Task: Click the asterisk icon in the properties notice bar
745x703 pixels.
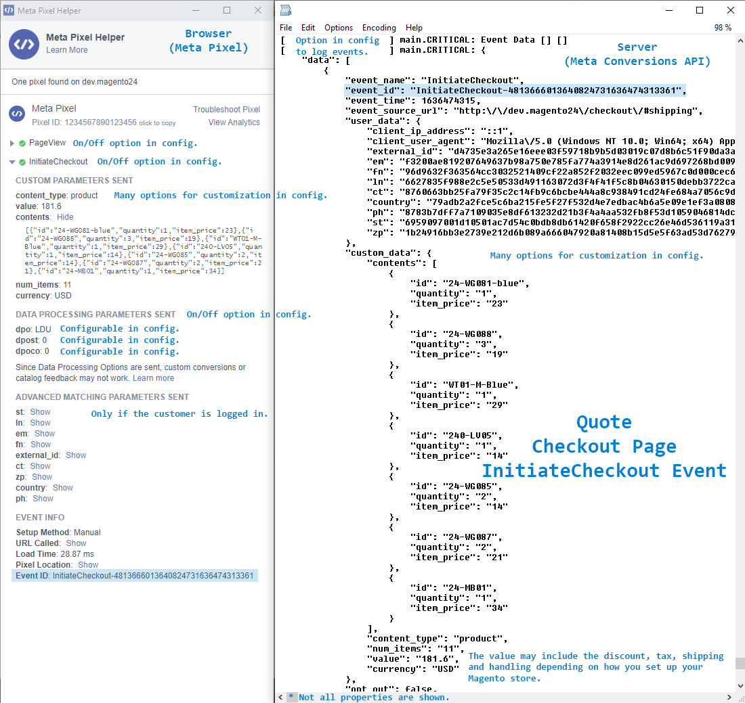Action: point(292,697)
